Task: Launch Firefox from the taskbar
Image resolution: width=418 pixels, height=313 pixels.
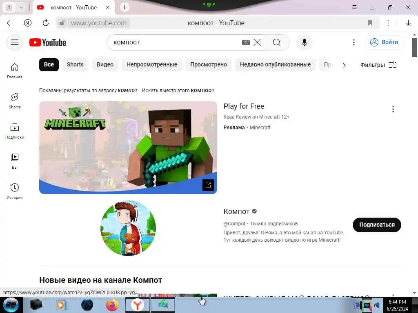Action: 112,305
